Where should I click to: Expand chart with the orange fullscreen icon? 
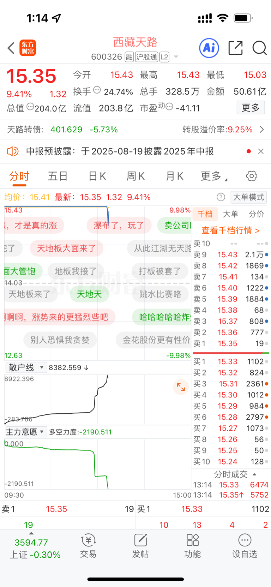181,387
